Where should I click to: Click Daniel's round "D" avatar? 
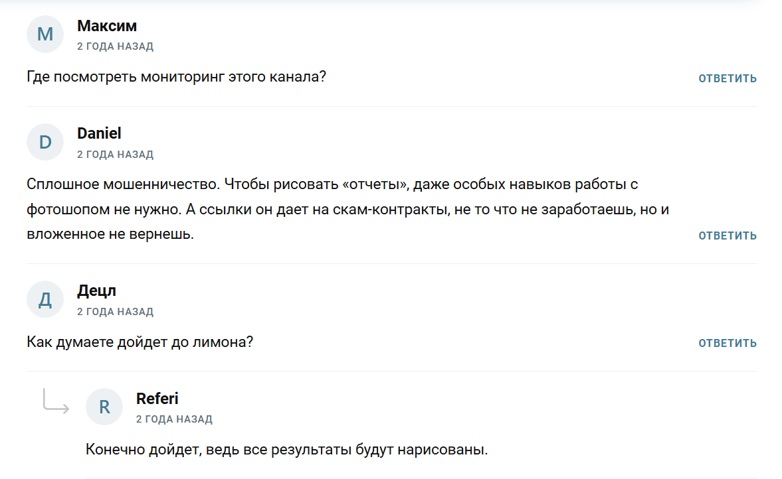tap(45, 142)
